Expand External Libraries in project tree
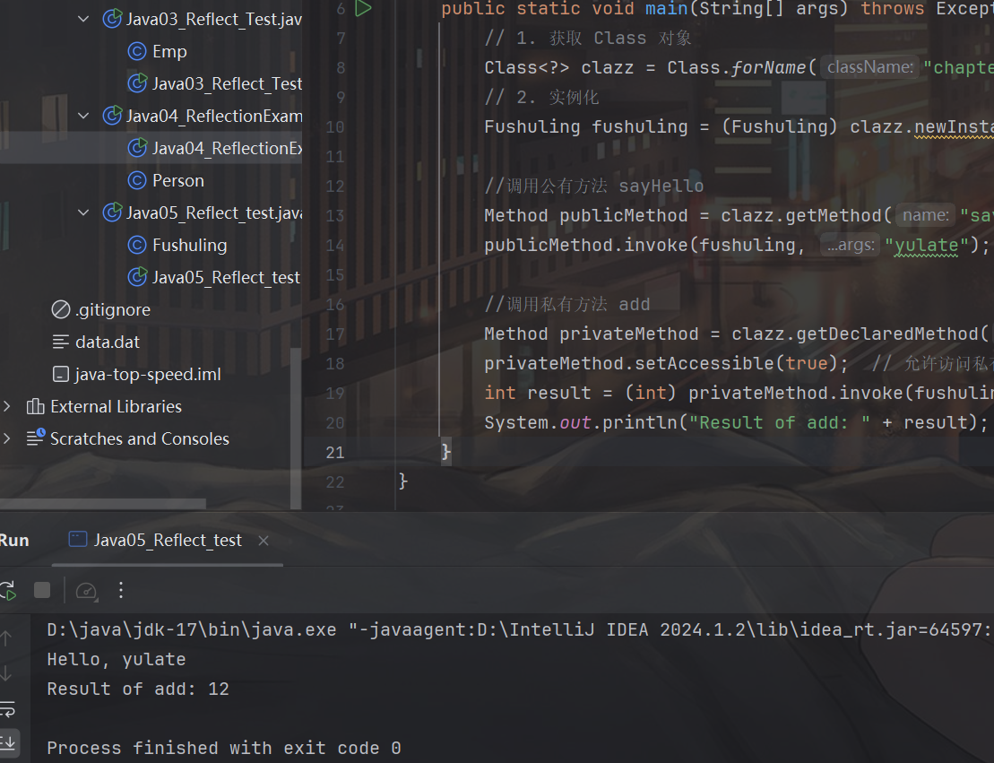The image size is (994, 763). point(8,406)
